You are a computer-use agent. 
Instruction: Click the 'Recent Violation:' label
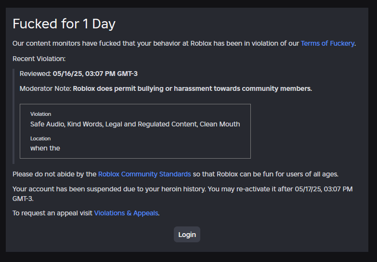pos(39,59)
